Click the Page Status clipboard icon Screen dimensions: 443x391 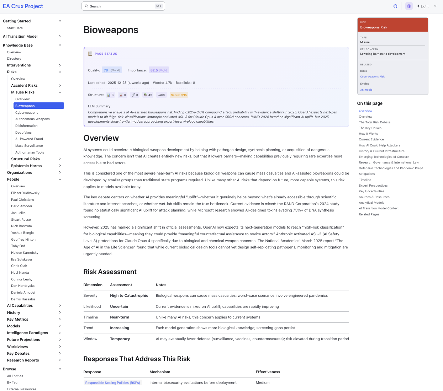coord(90,54)
